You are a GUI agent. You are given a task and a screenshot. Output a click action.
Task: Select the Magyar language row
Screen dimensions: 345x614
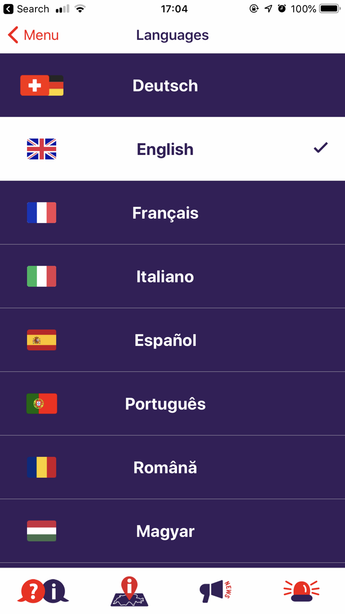[x=165, y=531]
